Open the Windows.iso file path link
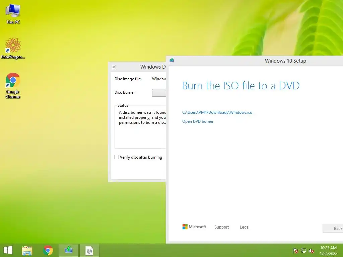This screenshot has height=257, width=343. 217,112
